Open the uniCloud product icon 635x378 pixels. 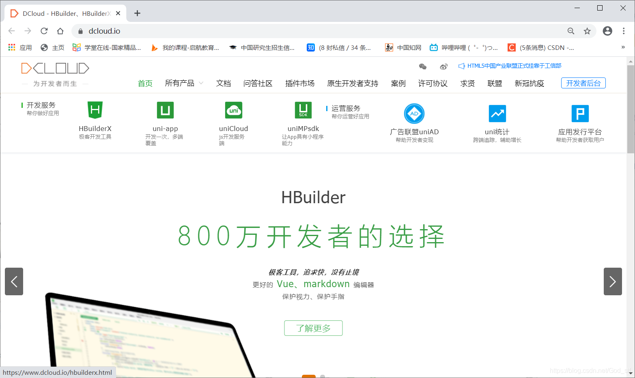point(234,110)
